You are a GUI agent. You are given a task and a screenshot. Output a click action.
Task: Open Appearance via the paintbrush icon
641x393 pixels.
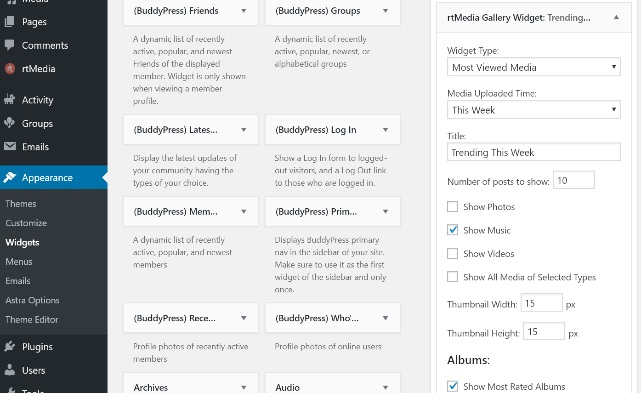[10, 177]
